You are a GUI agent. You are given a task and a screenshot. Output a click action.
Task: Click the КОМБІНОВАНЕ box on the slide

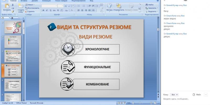click(x=97, y=84)
